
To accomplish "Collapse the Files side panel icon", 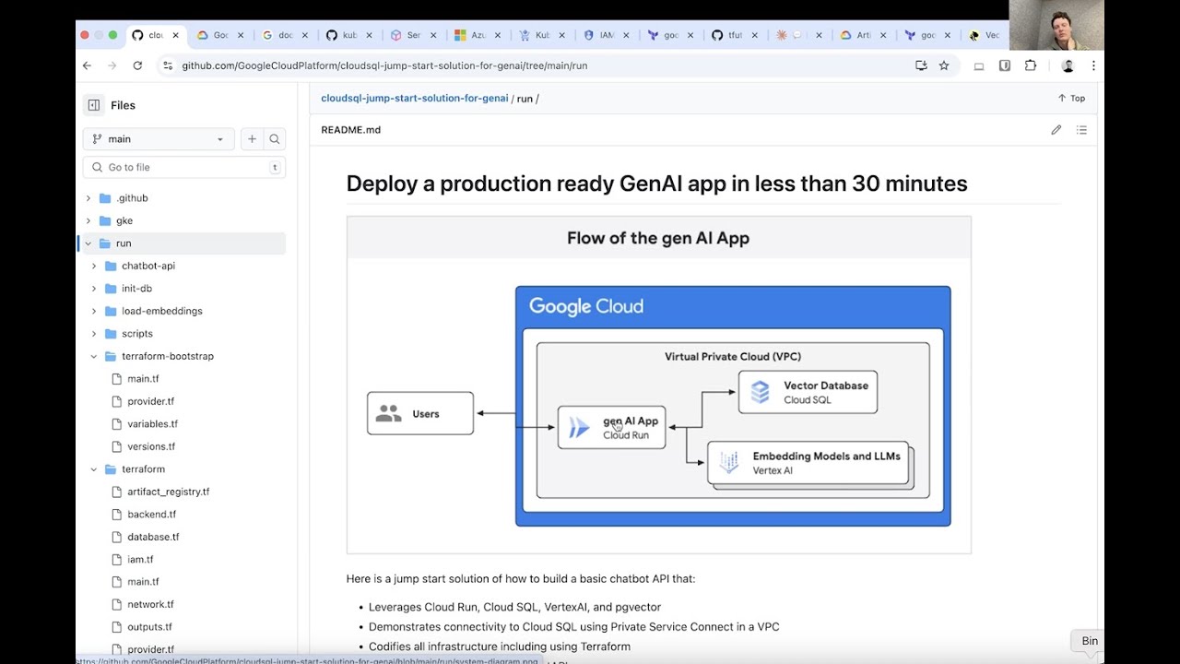I will click(x=94, y=105).
